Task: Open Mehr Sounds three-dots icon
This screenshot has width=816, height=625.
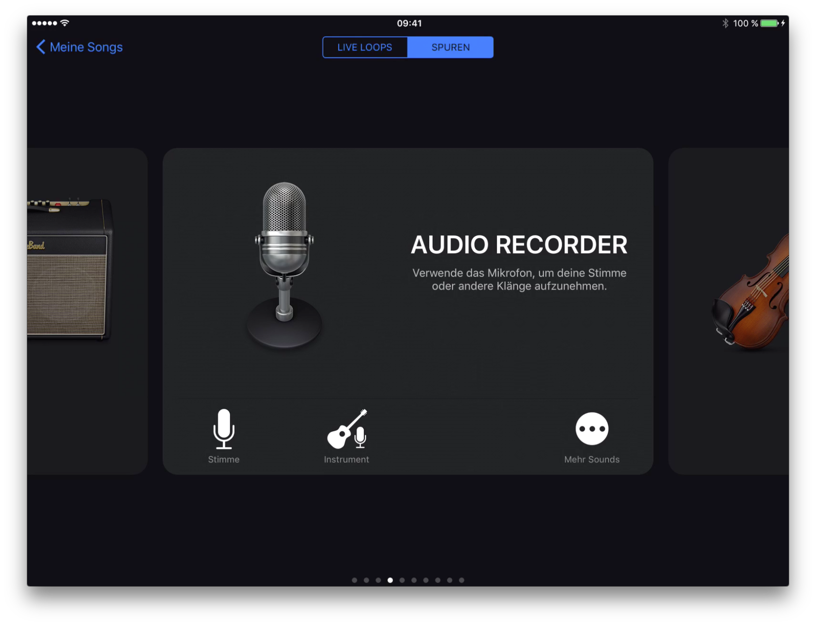Action: pos(591,429)
